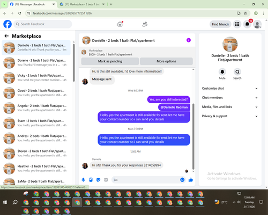Open the Friends icon in top navigation
Image resolution: width=268 pixels, height=215 pixels.
click(145, 24)
